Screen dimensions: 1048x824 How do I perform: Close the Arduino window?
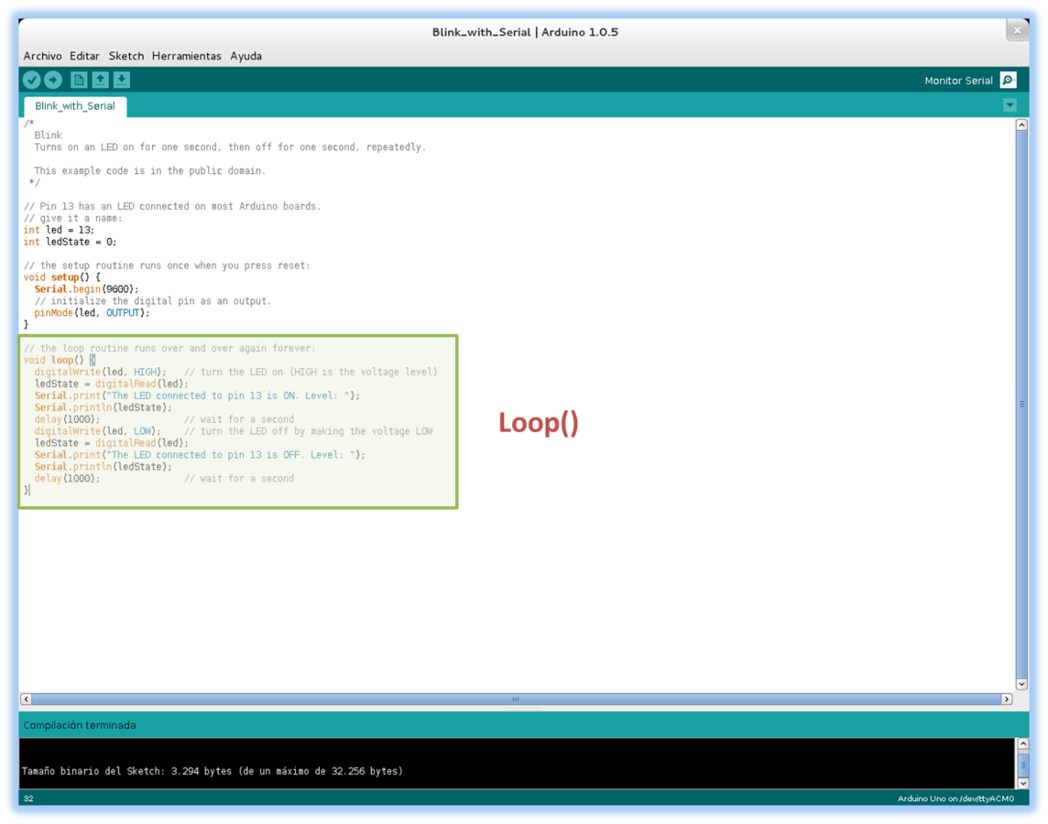tap(1017, 31)
